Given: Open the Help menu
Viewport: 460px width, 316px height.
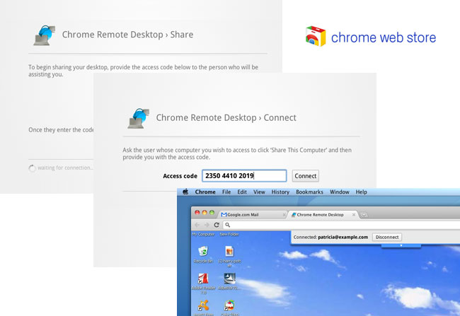Looking at the screenshot, I should [361, 192].
